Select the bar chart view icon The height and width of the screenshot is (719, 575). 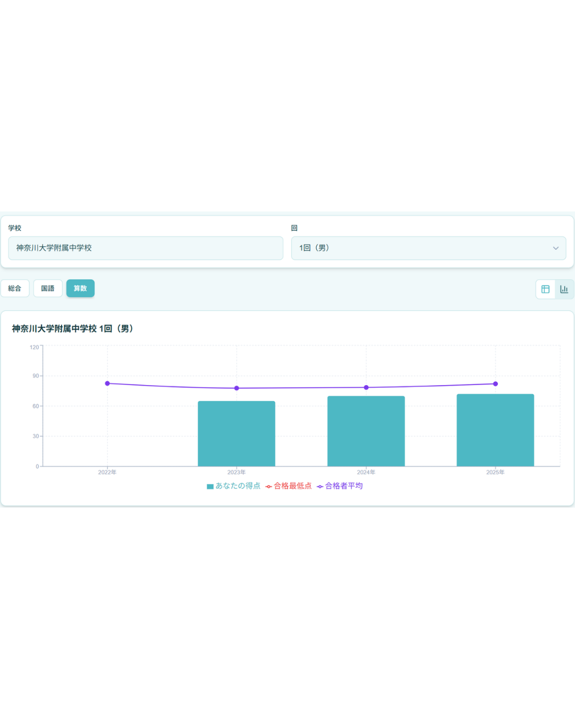point(564,289)
